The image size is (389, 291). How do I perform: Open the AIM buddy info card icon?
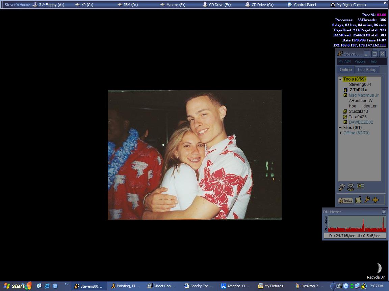click(361, 186)
